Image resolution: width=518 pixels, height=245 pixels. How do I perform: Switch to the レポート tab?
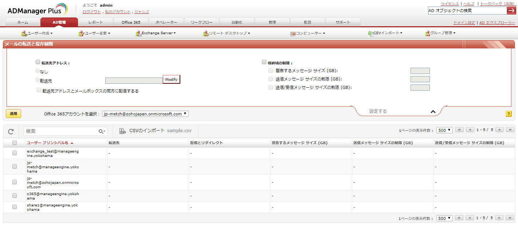tap(95, 22)
